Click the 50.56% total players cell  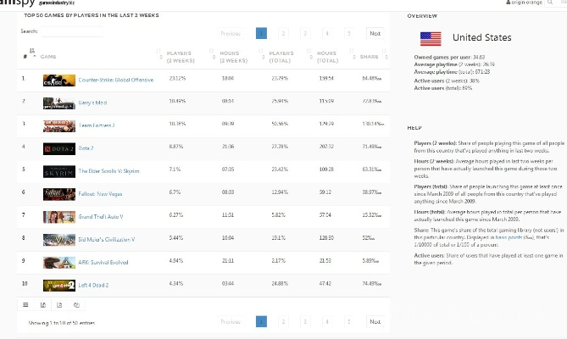[280, 124]
